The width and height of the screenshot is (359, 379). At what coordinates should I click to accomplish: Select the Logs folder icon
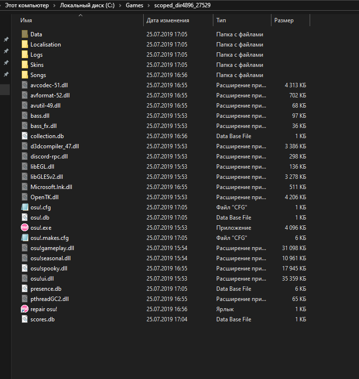(x=25, y=54)
